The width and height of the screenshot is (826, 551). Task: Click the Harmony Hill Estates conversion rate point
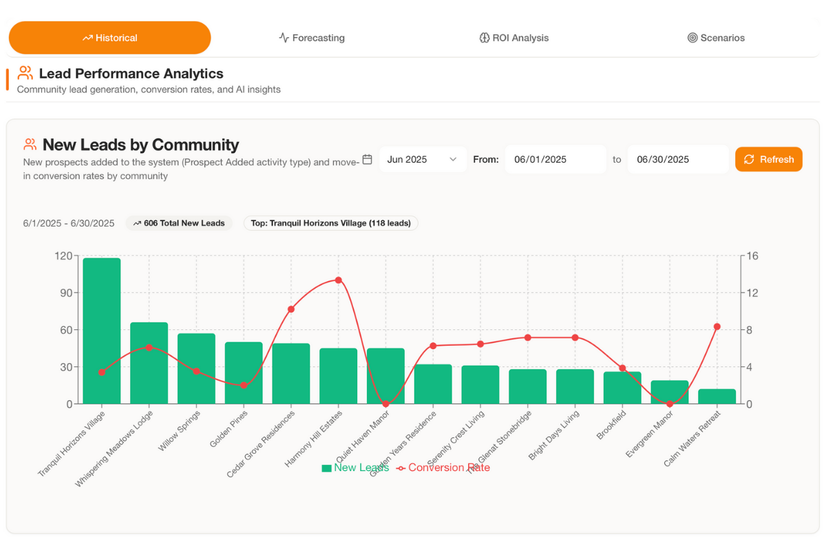coord(338,280)
